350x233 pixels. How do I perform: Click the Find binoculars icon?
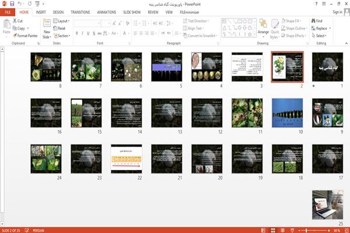coord(313,21)
